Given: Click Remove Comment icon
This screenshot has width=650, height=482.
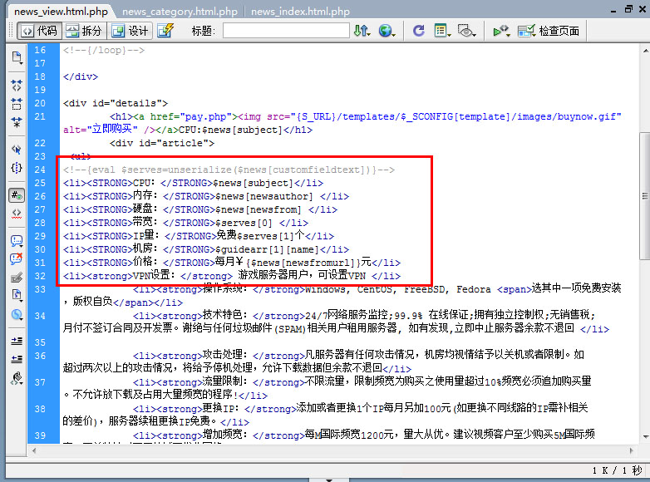Looking at the screenshot, I should [x=17, y=259].
